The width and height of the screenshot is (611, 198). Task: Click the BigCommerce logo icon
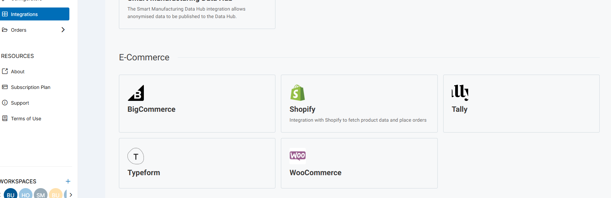coord(136,93)
